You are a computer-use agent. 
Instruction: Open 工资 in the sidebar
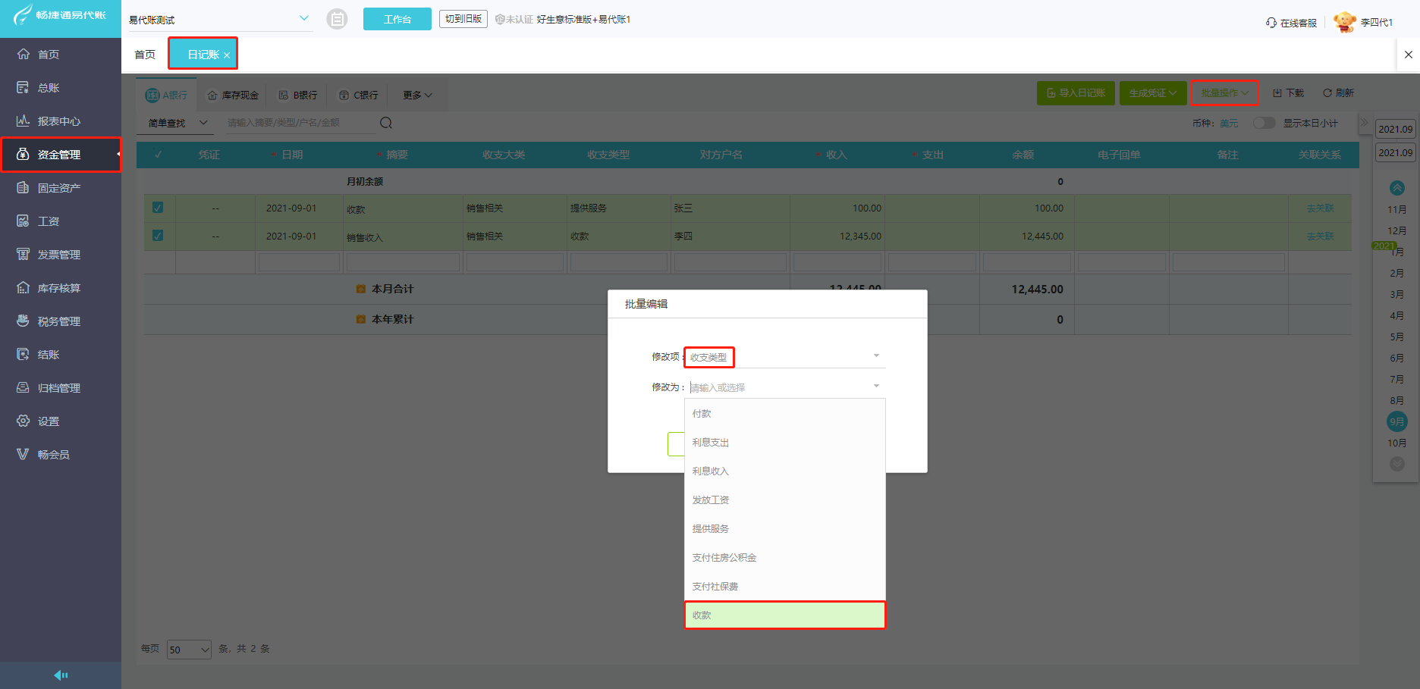coord(61,221)
